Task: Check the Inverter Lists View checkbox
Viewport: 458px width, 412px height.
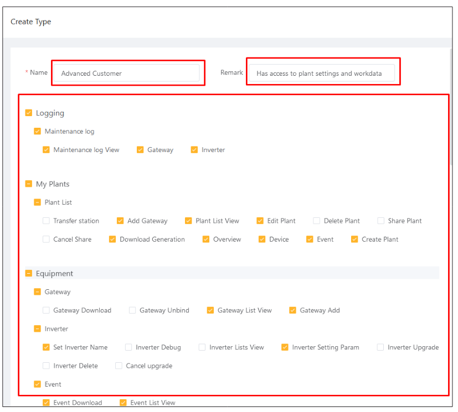Action: coord(202,347)
